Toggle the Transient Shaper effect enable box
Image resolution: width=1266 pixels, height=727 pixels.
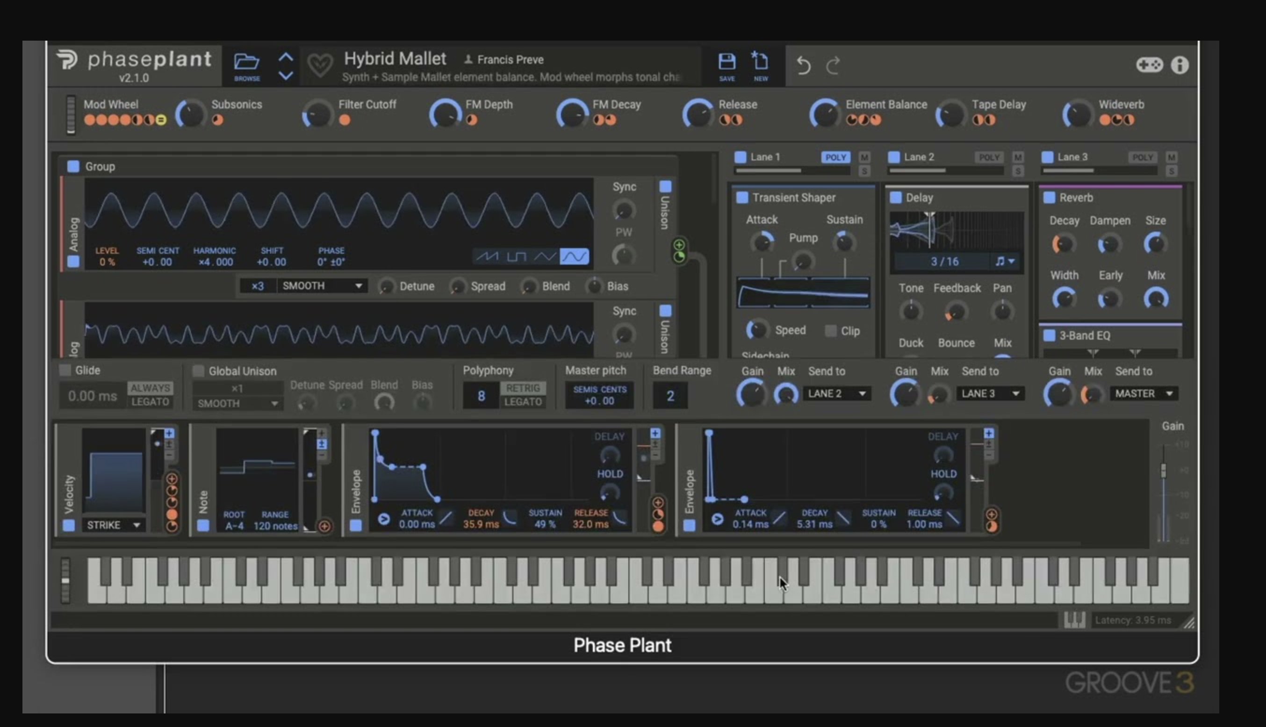[742, 197]
